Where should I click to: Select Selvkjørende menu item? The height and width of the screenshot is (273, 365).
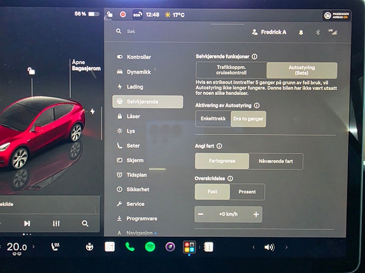point(147,102)
